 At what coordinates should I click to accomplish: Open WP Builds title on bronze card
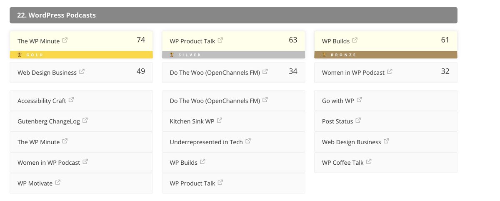coord(336,41)
